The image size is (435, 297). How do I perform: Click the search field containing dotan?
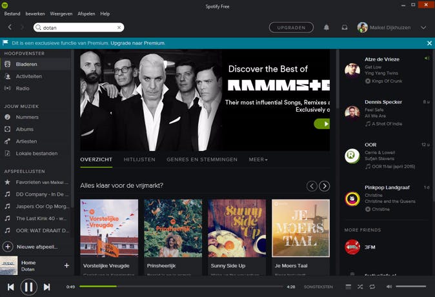[79, 28]
